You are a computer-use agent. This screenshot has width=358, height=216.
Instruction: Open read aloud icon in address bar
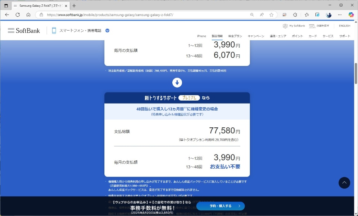click(262, 15)
